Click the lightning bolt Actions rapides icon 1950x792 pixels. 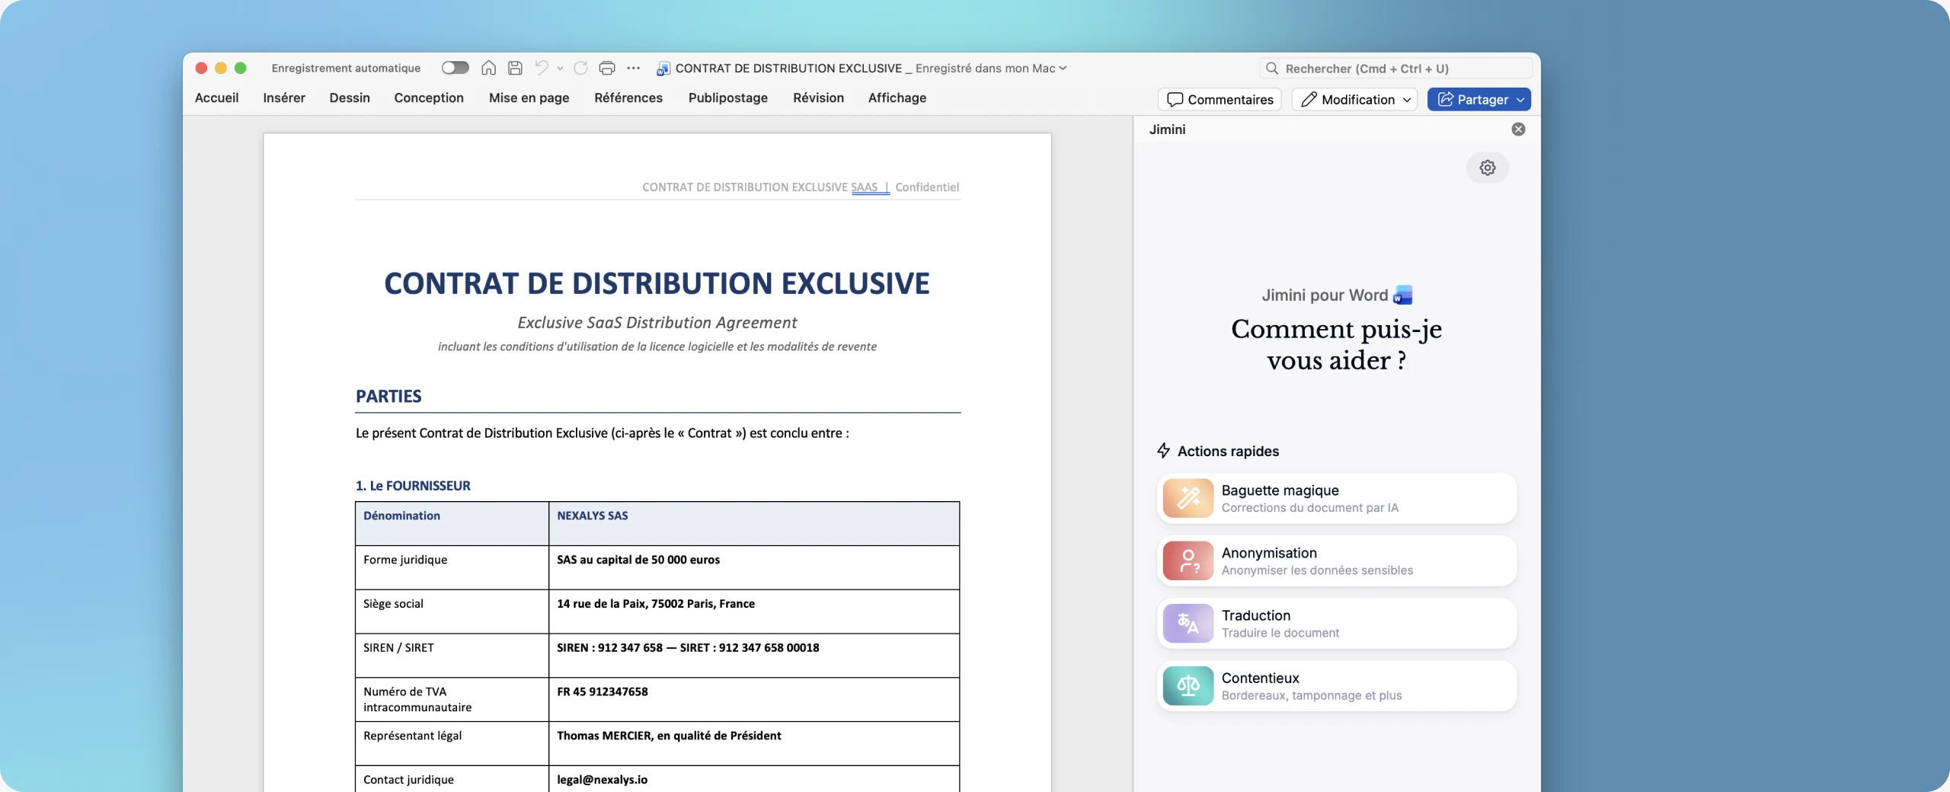1163,451
